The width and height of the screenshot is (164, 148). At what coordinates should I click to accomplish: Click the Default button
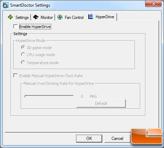click(x=101, y=103)
